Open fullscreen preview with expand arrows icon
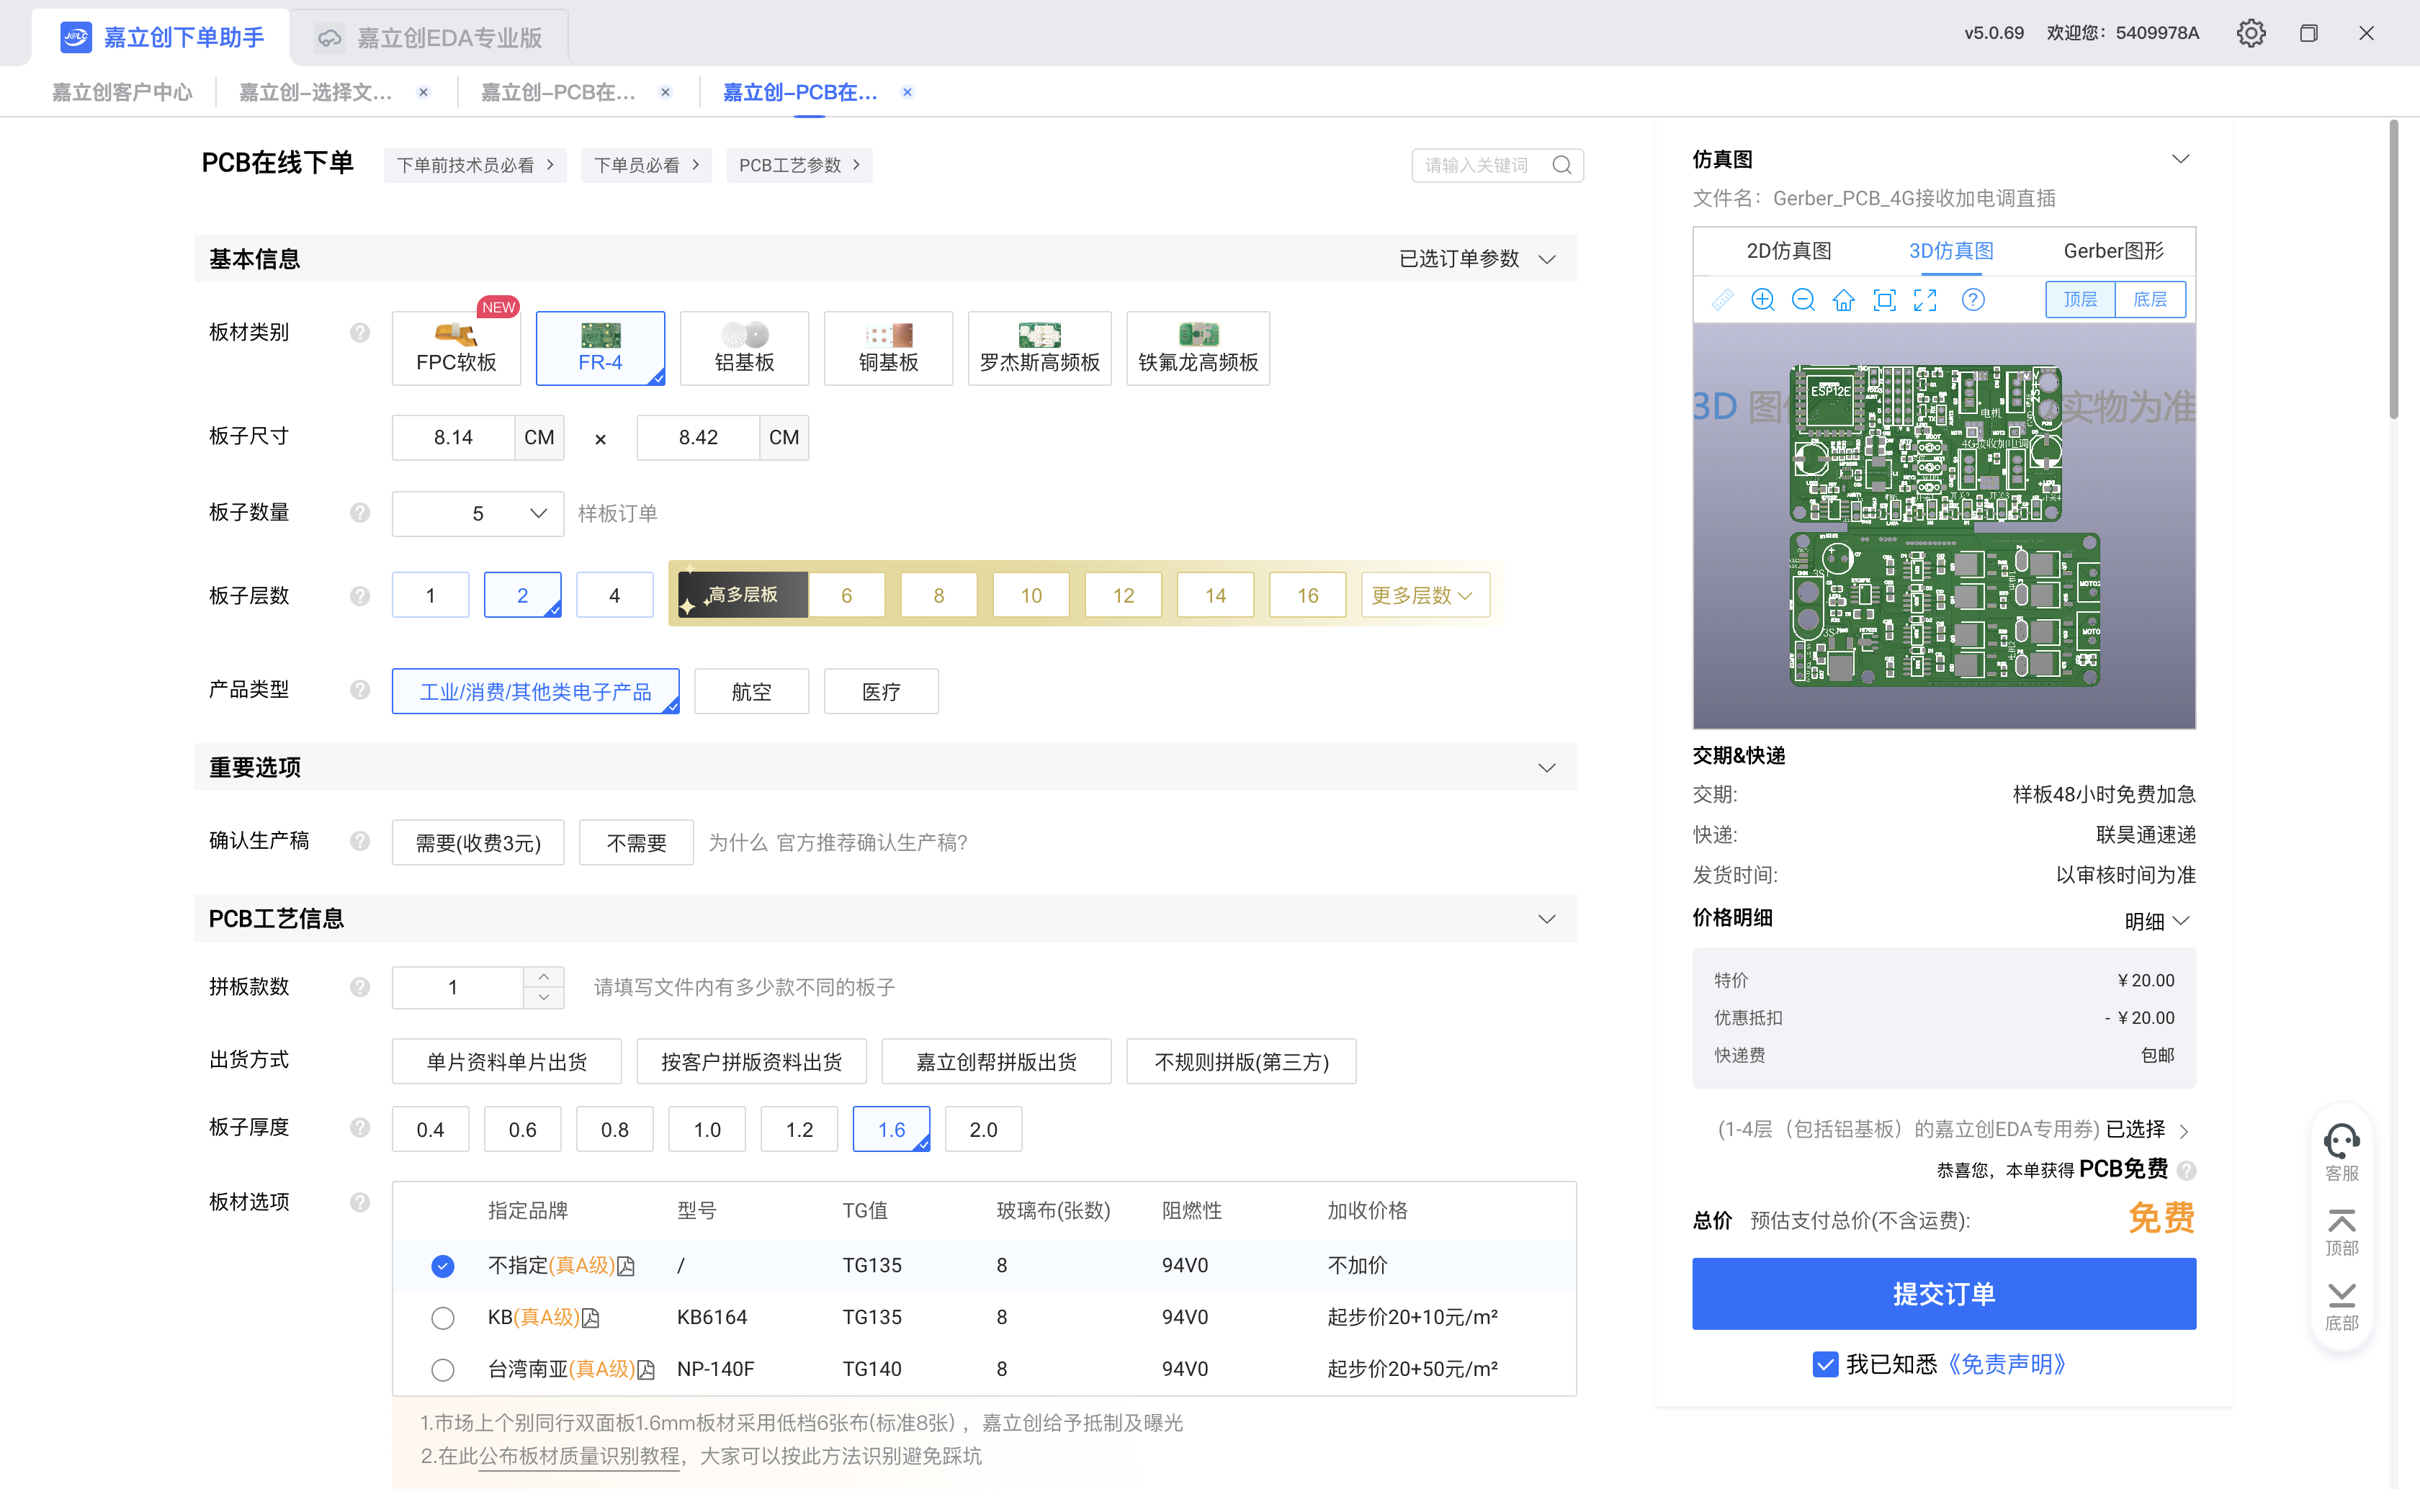 click(1925, 300)
